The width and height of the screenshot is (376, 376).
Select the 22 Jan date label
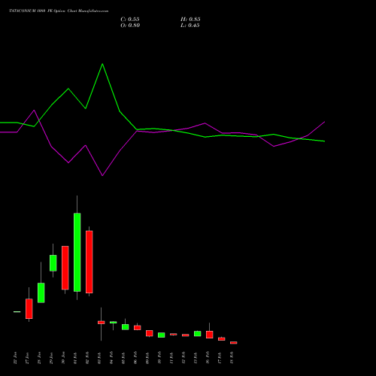tap(15, 358)
